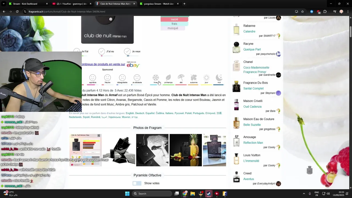
Task: Open the Deutsch language link
Action: coord(140,113)
